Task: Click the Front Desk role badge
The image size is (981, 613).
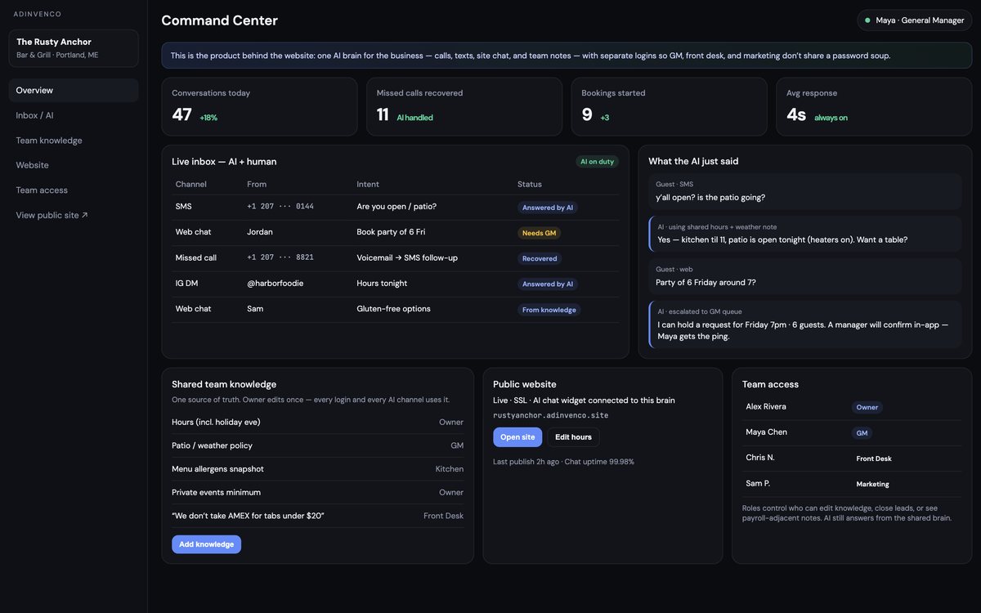Action: [874, 459]
